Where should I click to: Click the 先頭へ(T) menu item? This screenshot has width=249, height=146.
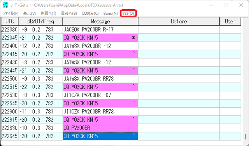48,14
